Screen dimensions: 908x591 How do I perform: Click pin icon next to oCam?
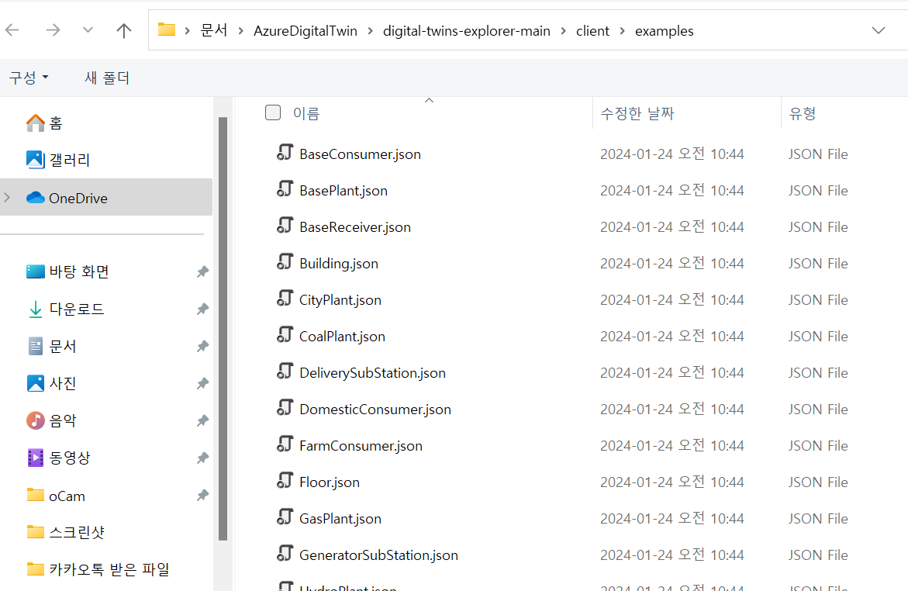(202, 496)
